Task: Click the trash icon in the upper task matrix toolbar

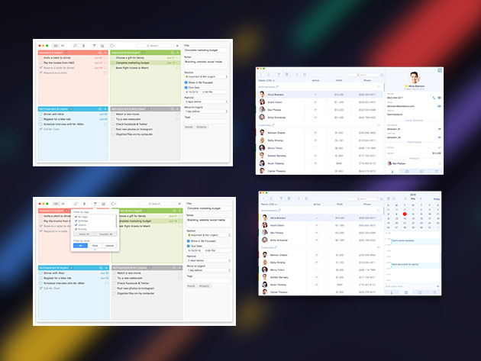Action: point(83,45)
